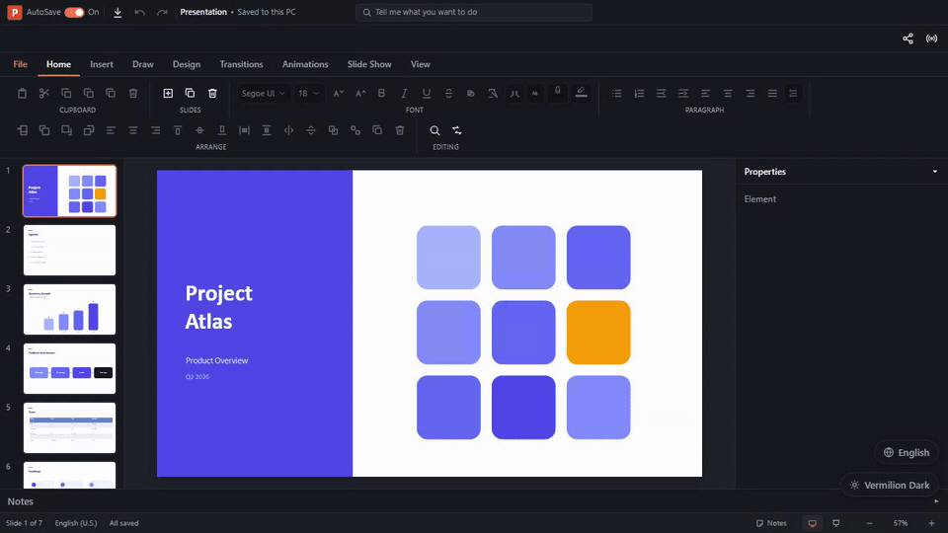The height and width of the screenshot is (533, 948).
Task: Switch to the Draw tab
Action: [x=142, y=64]
